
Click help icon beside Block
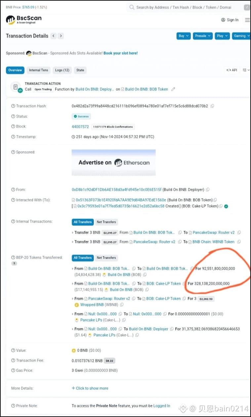[x=13, y=126]
